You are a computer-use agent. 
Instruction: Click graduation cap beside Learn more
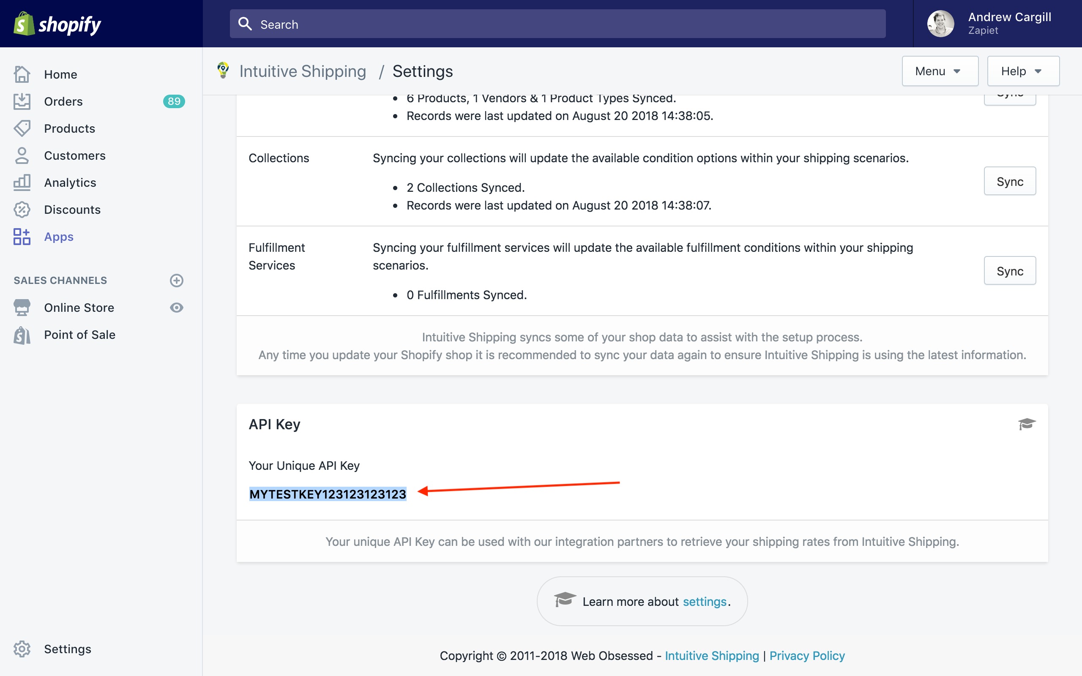coord(565,600)
